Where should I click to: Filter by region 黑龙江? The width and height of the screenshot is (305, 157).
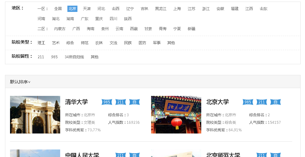coord(161,9)
